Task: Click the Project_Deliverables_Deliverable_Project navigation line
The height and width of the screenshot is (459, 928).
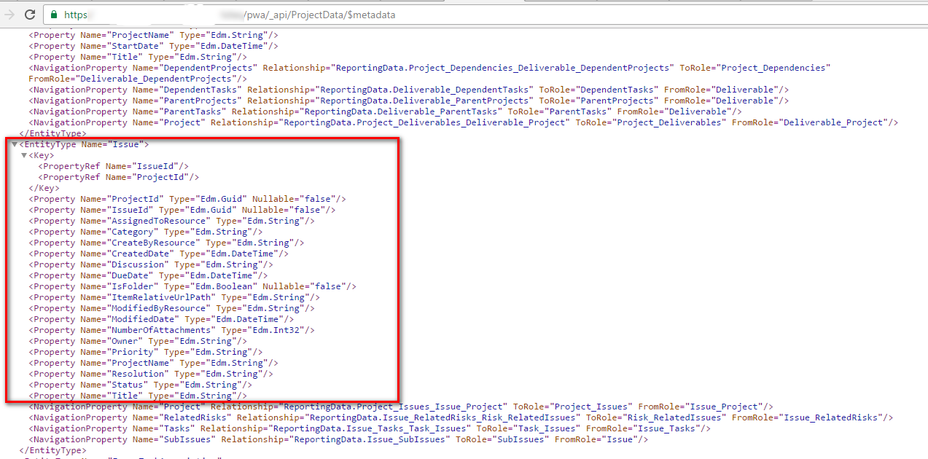Action: (464, 122)
